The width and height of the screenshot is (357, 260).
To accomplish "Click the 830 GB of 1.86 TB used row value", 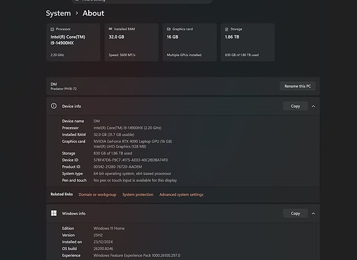I will 113,153.
